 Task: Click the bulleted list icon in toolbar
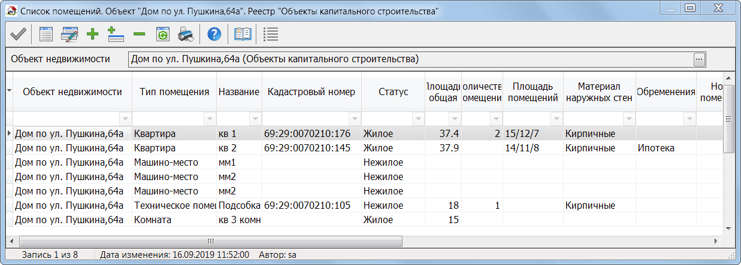tap(271, 34)
